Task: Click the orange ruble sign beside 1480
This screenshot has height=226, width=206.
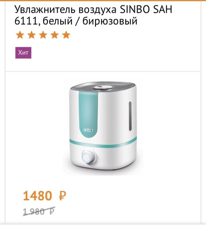Action: tap(62, 196)
